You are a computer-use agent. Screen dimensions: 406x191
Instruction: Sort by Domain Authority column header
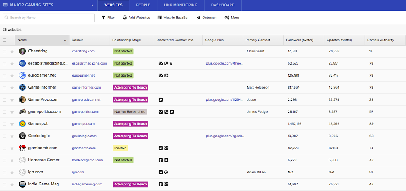(x=385, y=40)
